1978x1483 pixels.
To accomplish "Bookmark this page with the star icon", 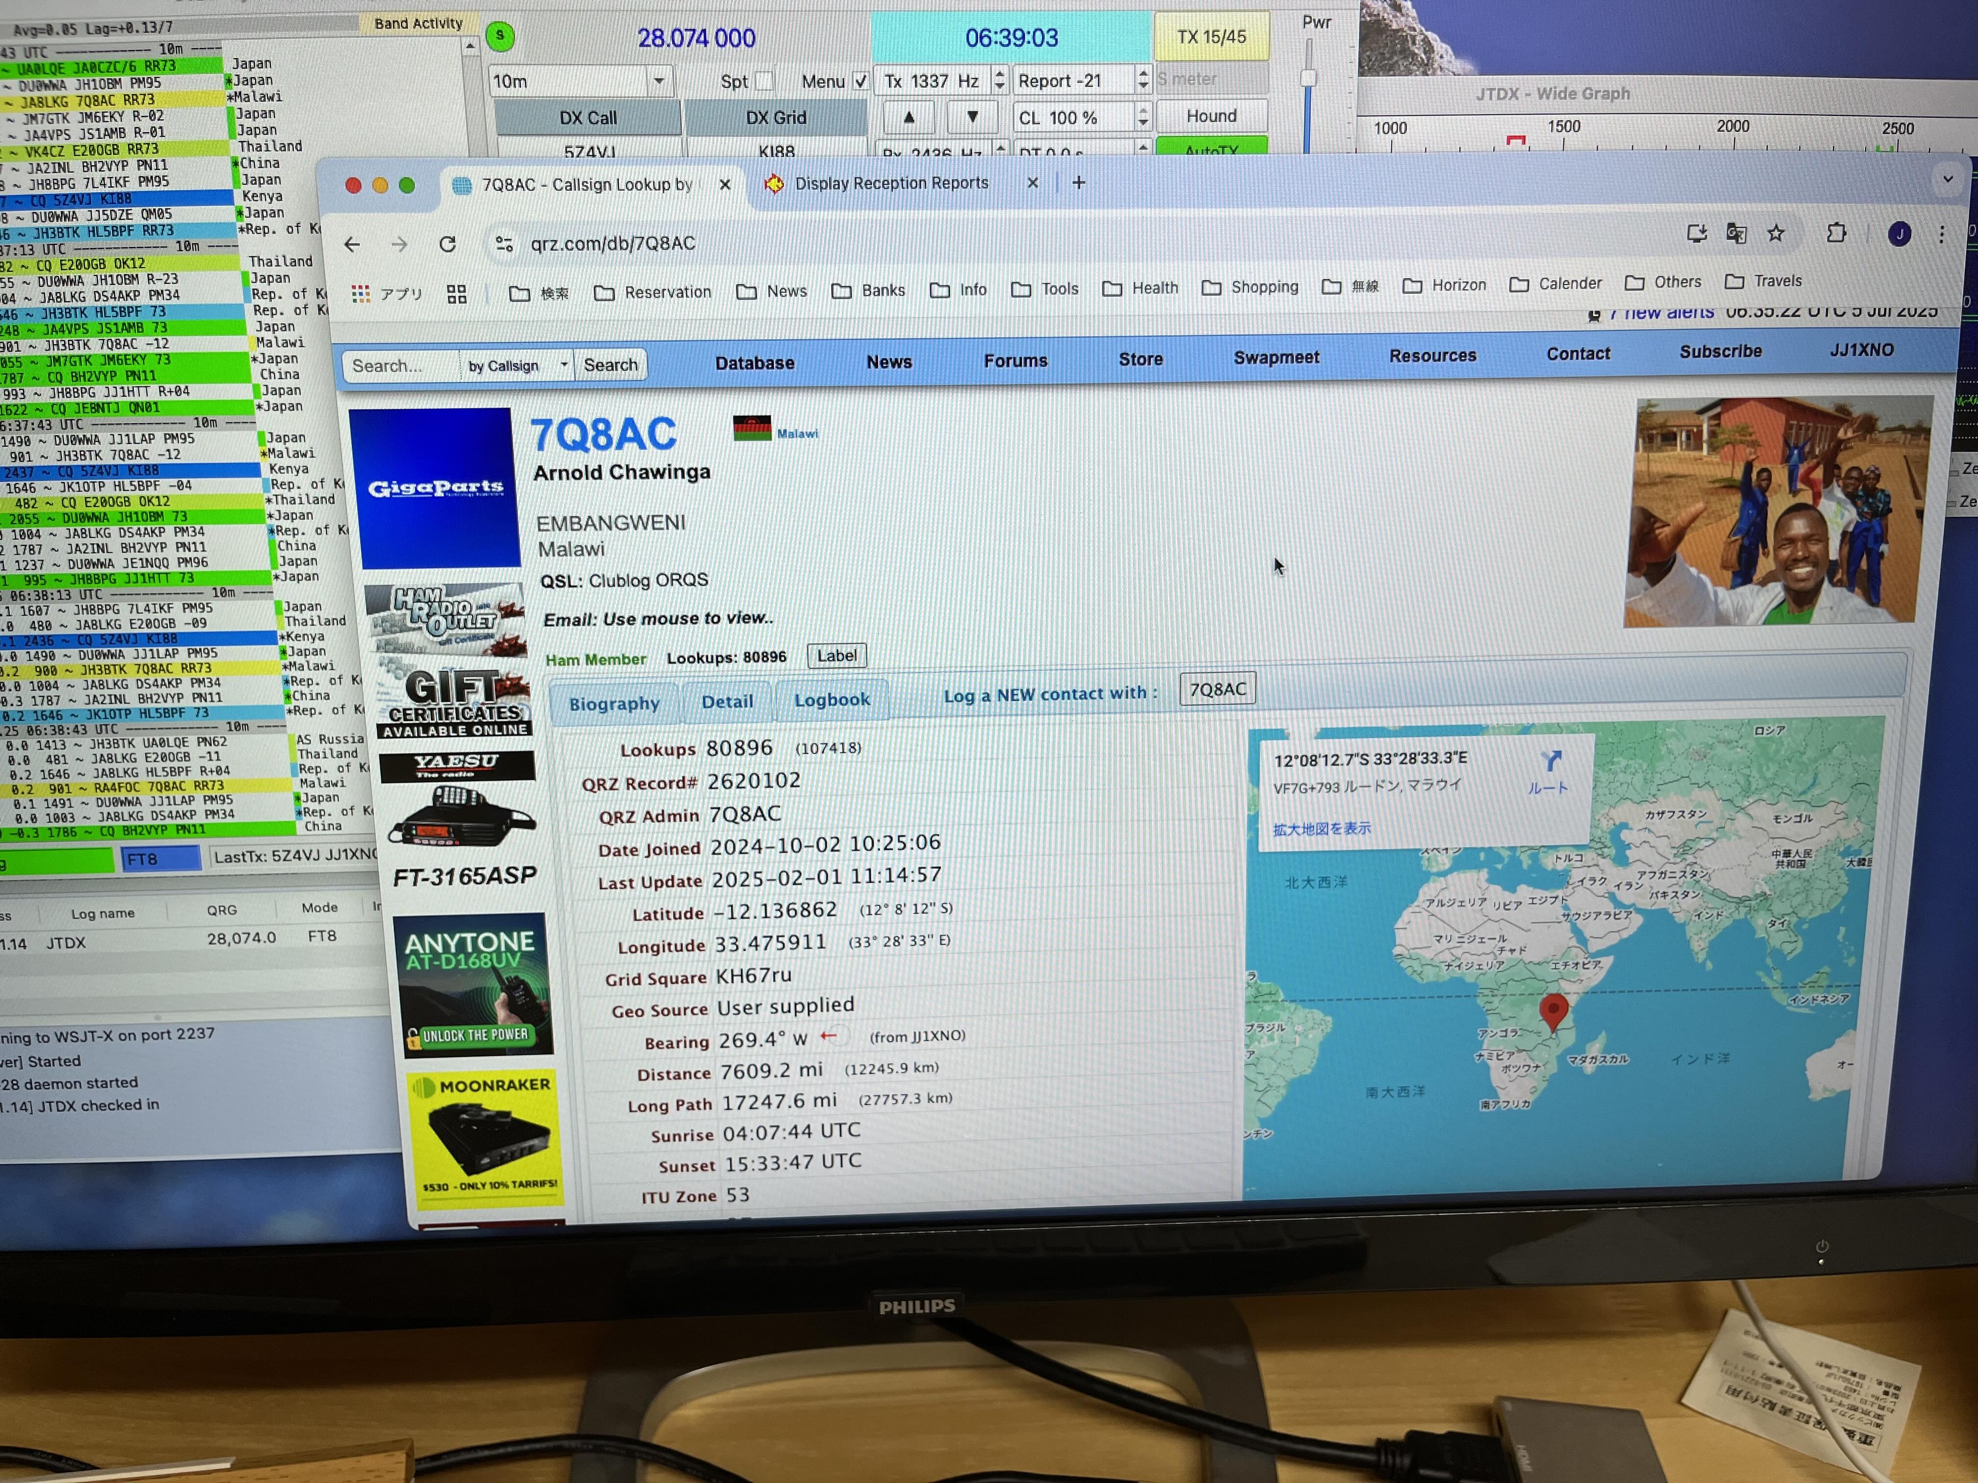I will 1776,233.
